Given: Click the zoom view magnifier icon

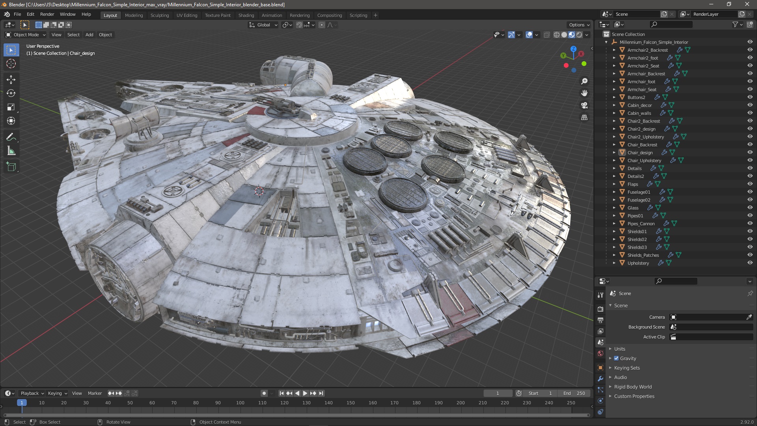Looking at the screenshot, I should click(584, 81).
